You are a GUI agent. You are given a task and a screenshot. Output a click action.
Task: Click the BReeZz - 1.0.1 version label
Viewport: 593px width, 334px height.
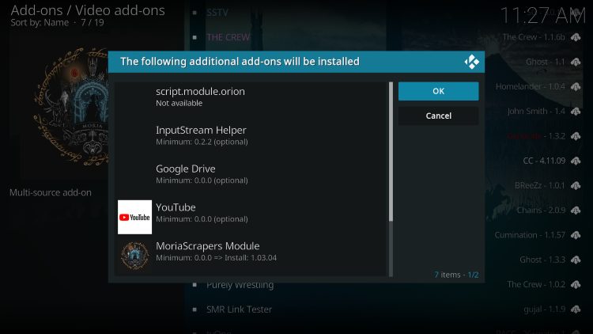coord(540,185)
